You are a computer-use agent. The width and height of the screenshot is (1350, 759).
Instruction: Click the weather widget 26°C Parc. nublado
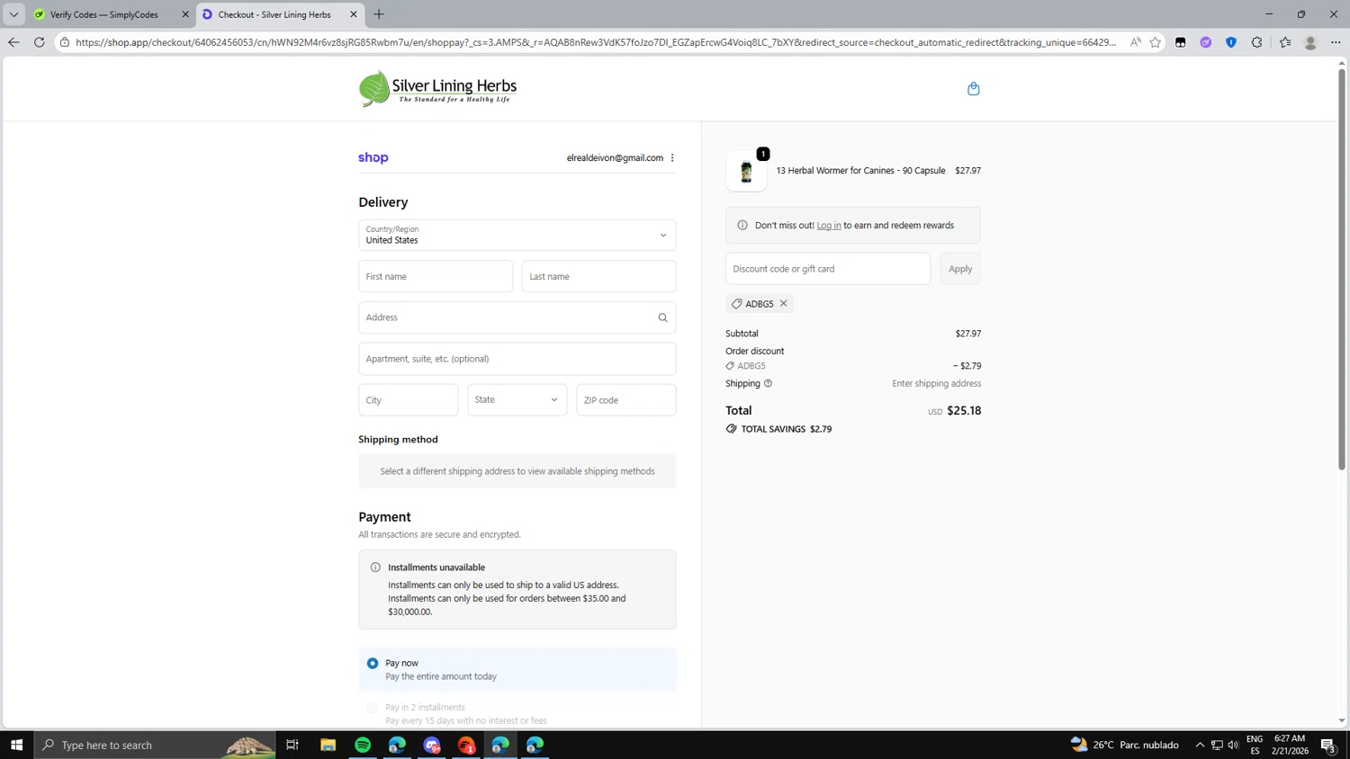click(1125, 745)
